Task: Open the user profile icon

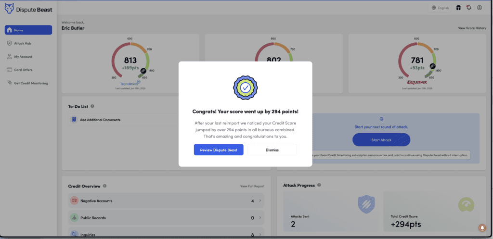Action: tap(479, 8)
